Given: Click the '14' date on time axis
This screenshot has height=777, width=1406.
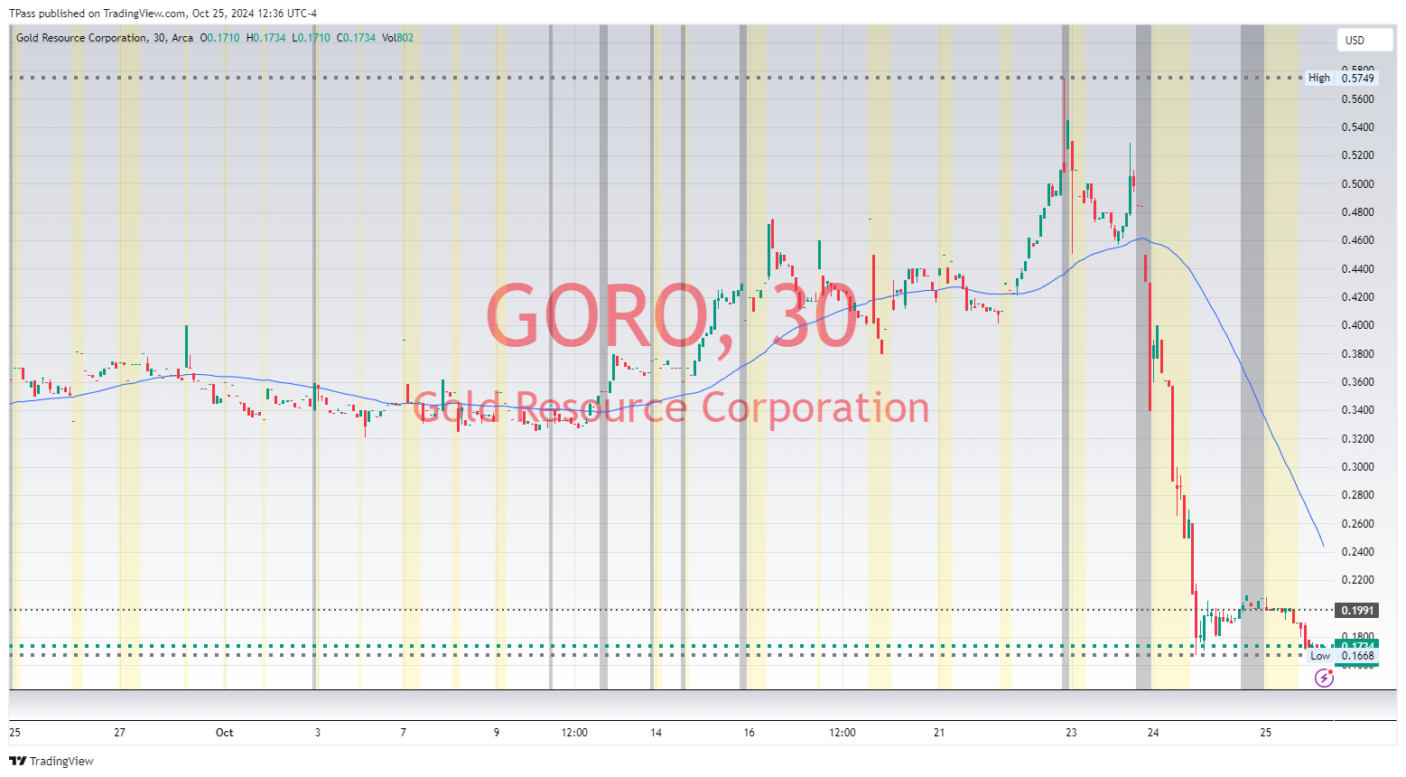Looking at the screenshot, I should (x=656, y=733).
